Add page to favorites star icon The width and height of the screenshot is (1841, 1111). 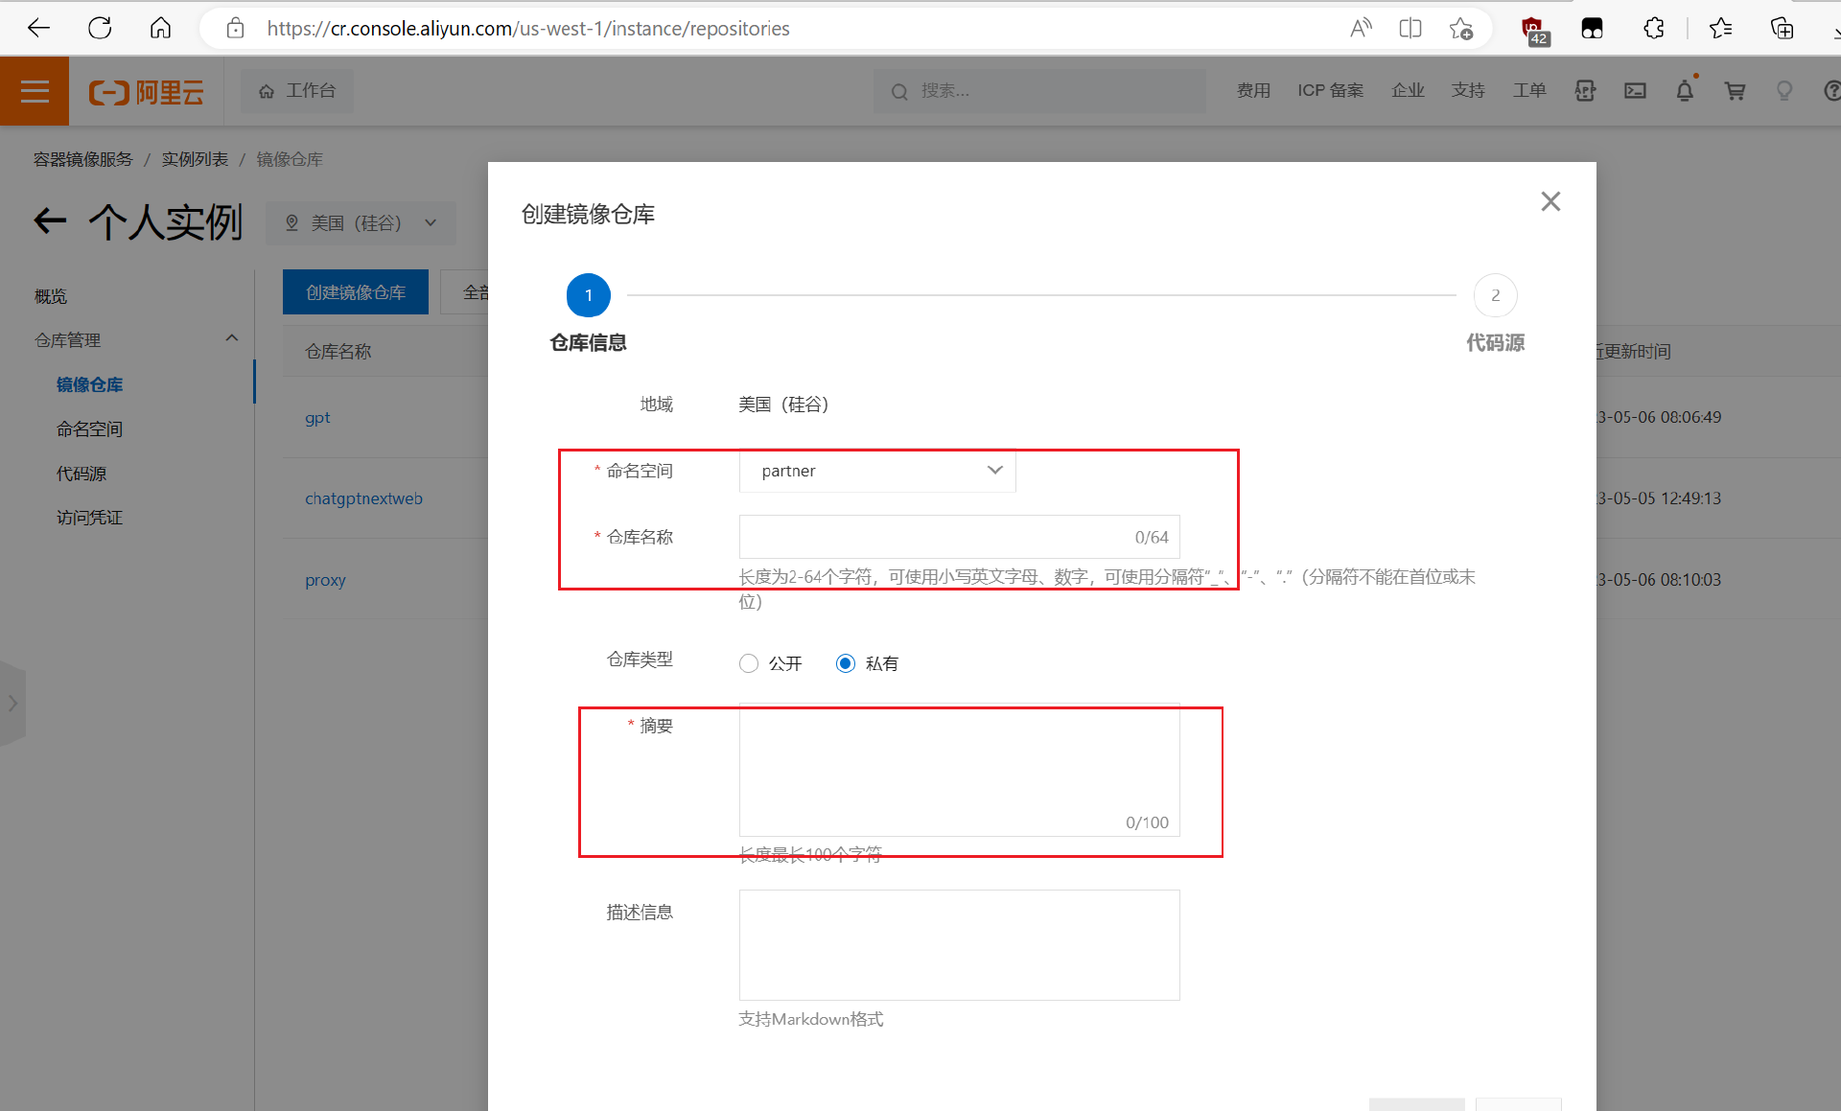pyautogui.click(x=1460, y=29)
